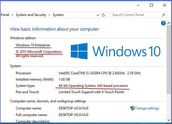Click the Processor: label
Viewport: 172px width, 124px height.
tap(24, 73)
